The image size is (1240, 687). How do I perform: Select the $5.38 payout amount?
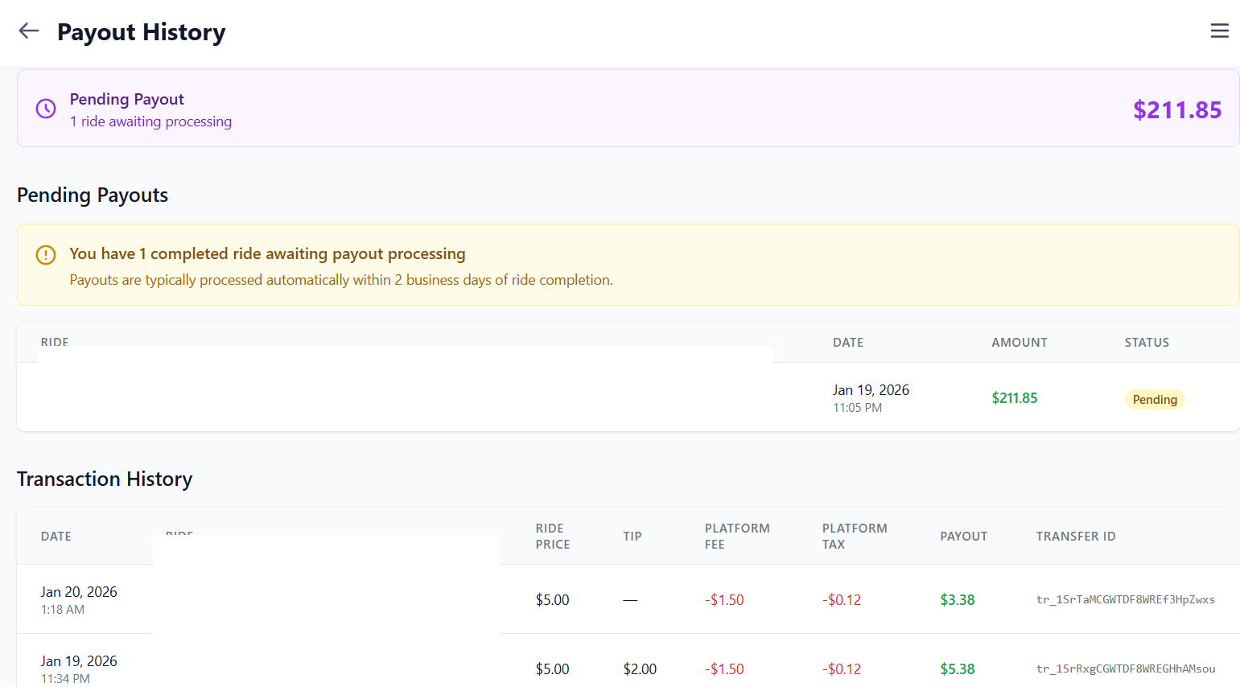pos(957,668)
